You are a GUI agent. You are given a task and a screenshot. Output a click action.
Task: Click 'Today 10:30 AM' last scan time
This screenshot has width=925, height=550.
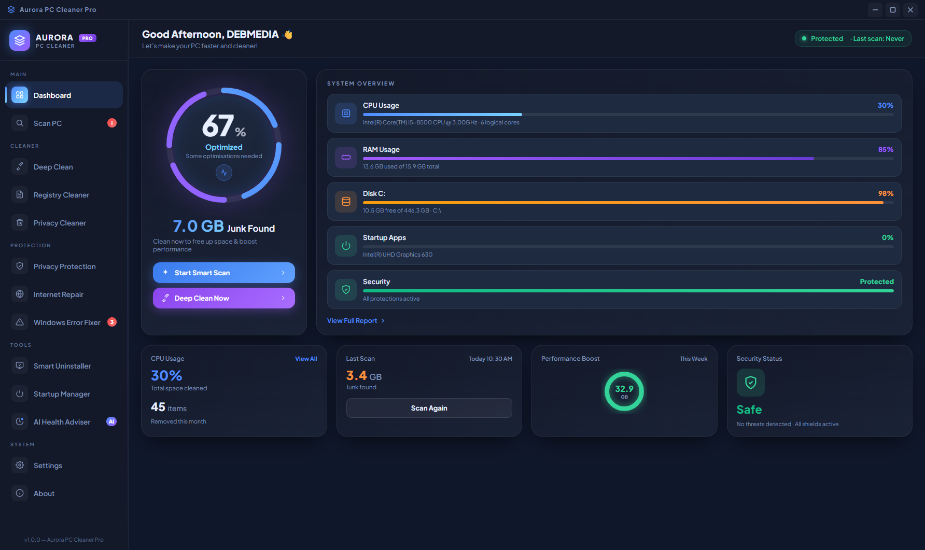[x=490, y=359]
